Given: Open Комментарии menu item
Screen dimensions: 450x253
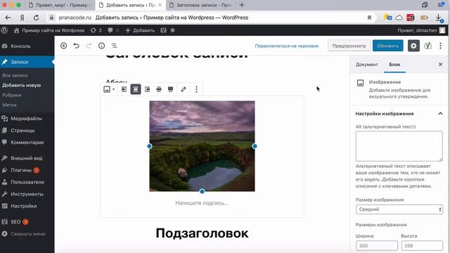Looking at the screenshot, I should point(27,142).
